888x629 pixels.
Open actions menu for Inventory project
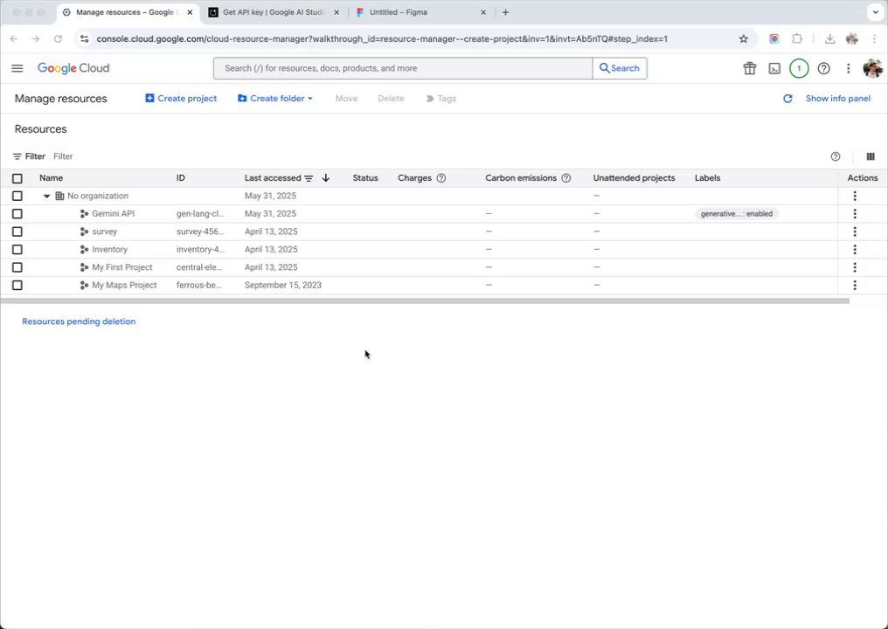coord(855,250)
